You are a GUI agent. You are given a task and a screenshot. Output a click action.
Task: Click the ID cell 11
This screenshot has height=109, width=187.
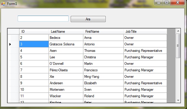coord(34,96)
